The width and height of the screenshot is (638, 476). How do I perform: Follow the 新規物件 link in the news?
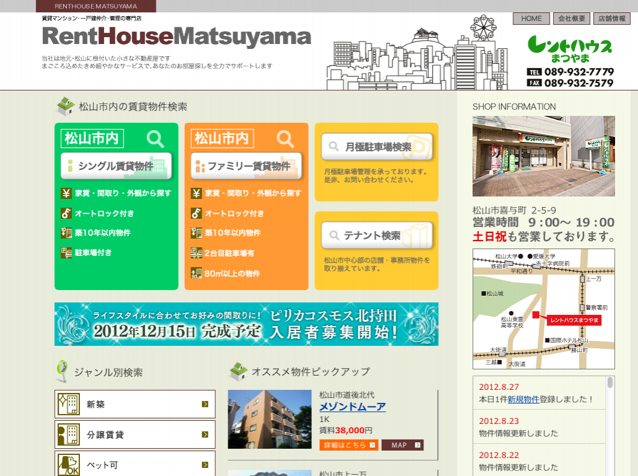[523, 400]
